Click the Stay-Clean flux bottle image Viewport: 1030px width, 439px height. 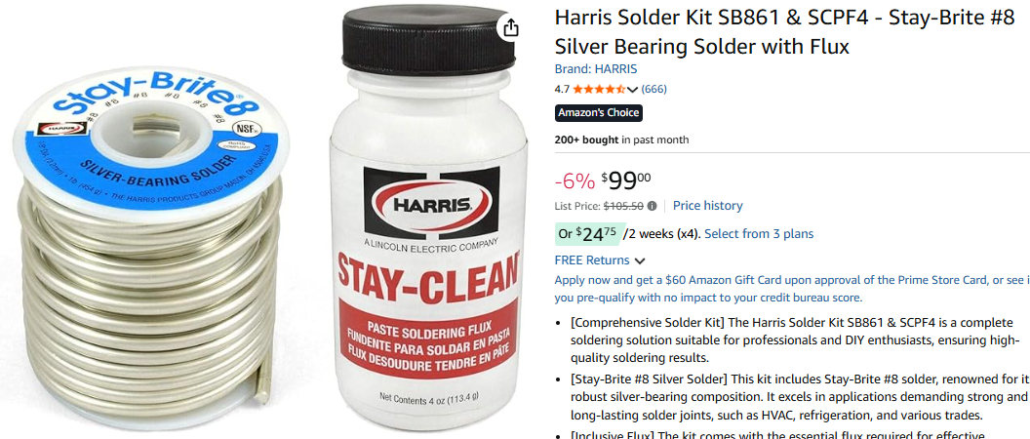[428, 217]
